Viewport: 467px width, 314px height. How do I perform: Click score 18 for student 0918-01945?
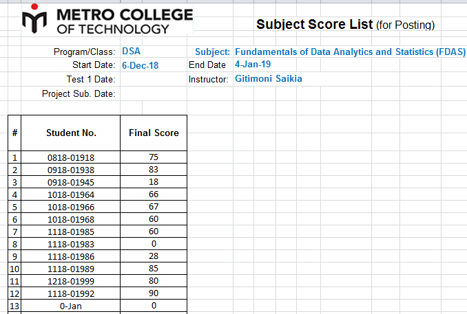154,182
